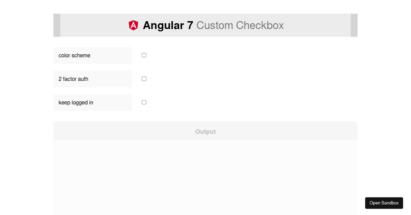Select the 2 factor auth label
Screen dimensions: 411x215
(x=73, y=79)
